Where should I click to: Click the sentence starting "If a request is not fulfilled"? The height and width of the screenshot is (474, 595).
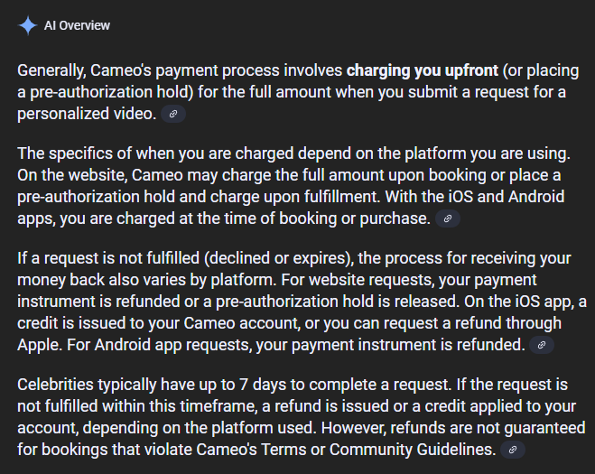click(x=294, y=269)
